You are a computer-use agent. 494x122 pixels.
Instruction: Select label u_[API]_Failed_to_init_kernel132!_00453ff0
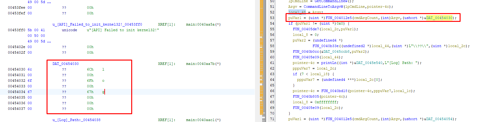(x=97, y=24)
